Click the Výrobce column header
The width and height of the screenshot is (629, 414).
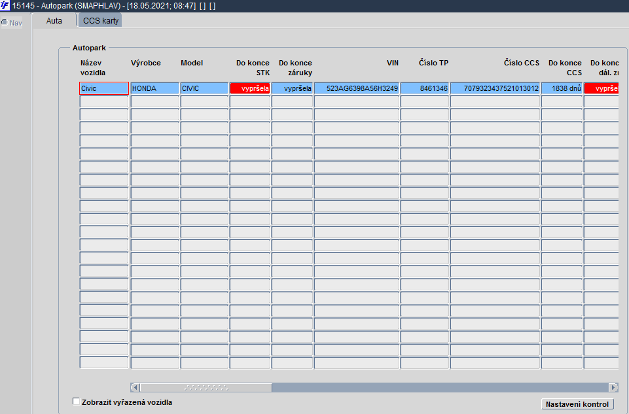(x=145, y=63)
